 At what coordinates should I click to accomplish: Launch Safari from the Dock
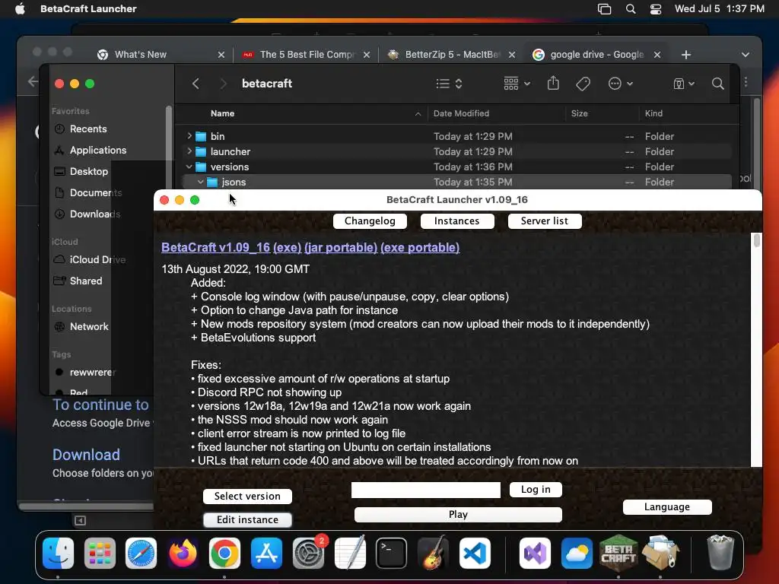[x=141, y=554]
